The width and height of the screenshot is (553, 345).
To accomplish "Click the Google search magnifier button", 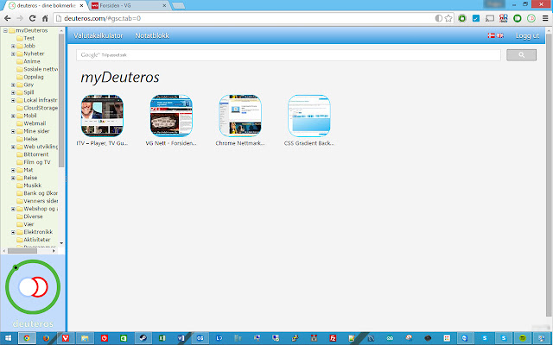I will tap(521, 55).
